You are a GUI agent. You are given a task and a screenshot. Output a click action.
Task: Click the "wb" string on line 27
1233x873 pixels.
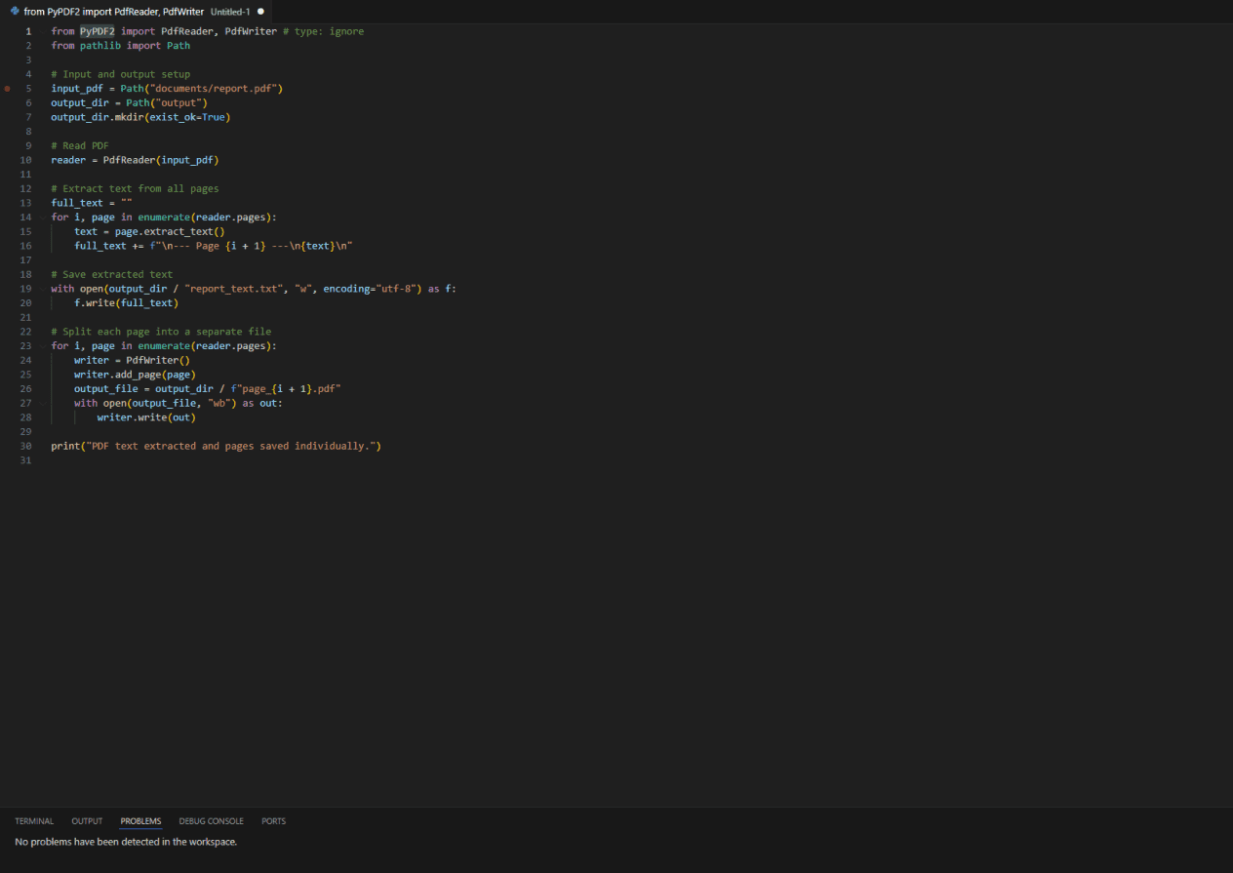click(x=219, y=403)
